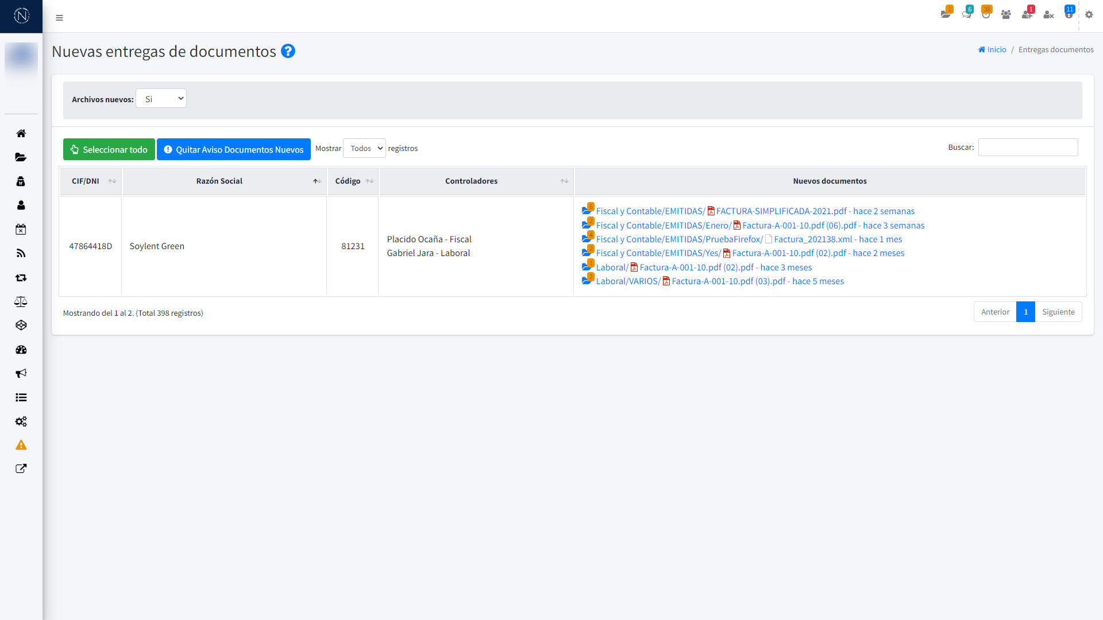Go to page 1 in pagination
This screenshot has width=1103, height=620.
pyautogui.click(x=1025, y=312)
